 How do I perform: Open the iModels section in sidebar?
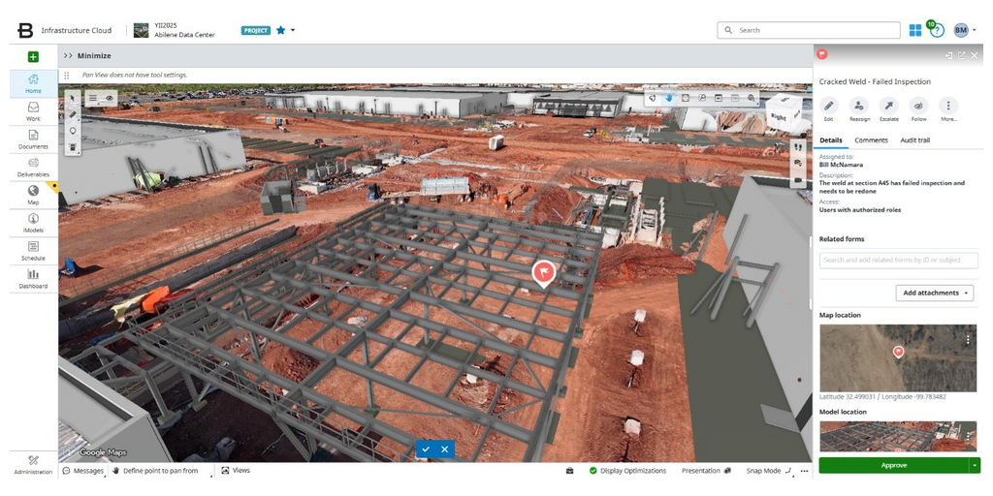[x=33, y=222]
